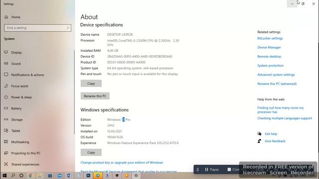Open the highlighted orange taskbar app

click(x=98, y=176)
